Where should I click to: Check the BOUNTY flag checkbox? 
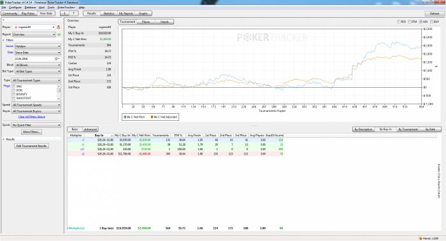click(x=13, y=94)
